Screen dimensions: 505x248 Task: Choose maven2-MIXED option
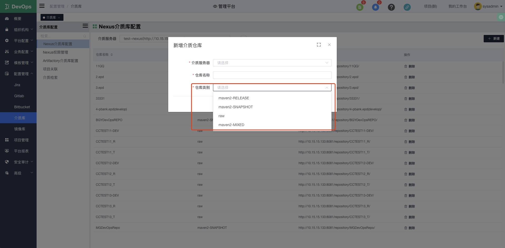point(272,125)
